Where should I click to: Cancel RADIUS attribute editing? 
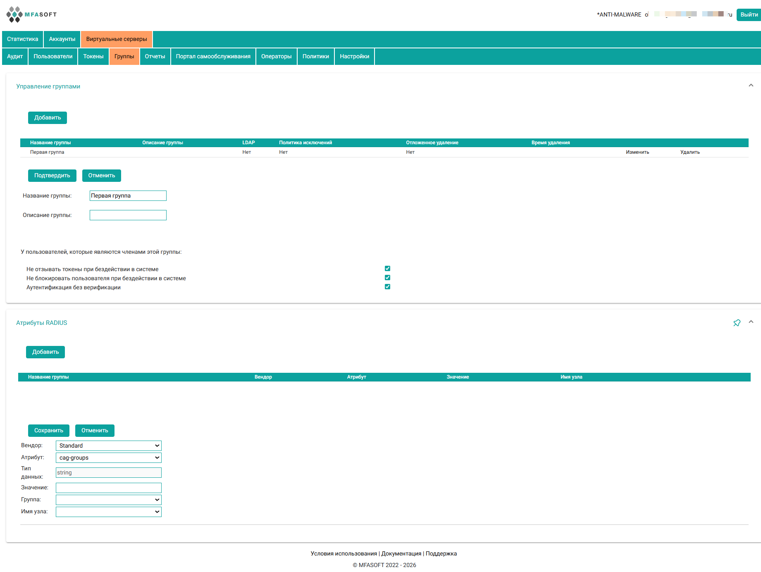click(x=95, y=431)
